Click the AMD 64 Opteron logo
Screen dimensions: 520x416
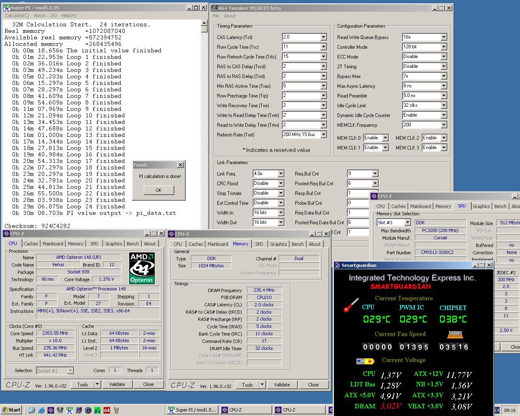pyautogui.click(x=142, y=268)
